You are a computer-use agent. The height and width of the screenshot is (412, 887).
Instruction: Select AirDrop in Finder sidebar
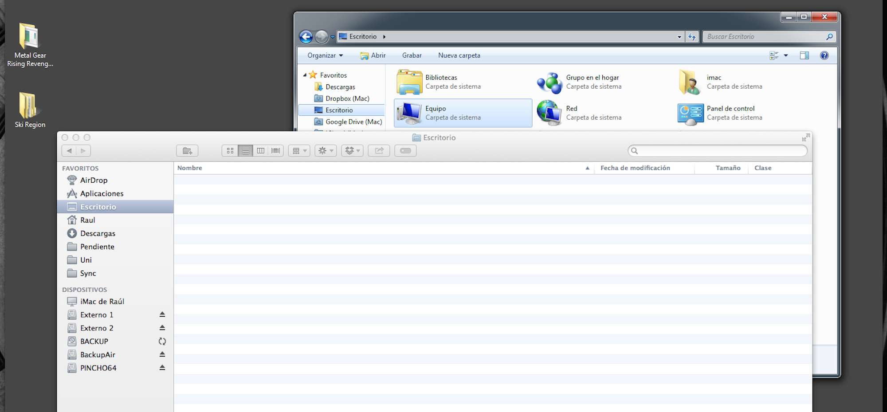tap(115, 180)
